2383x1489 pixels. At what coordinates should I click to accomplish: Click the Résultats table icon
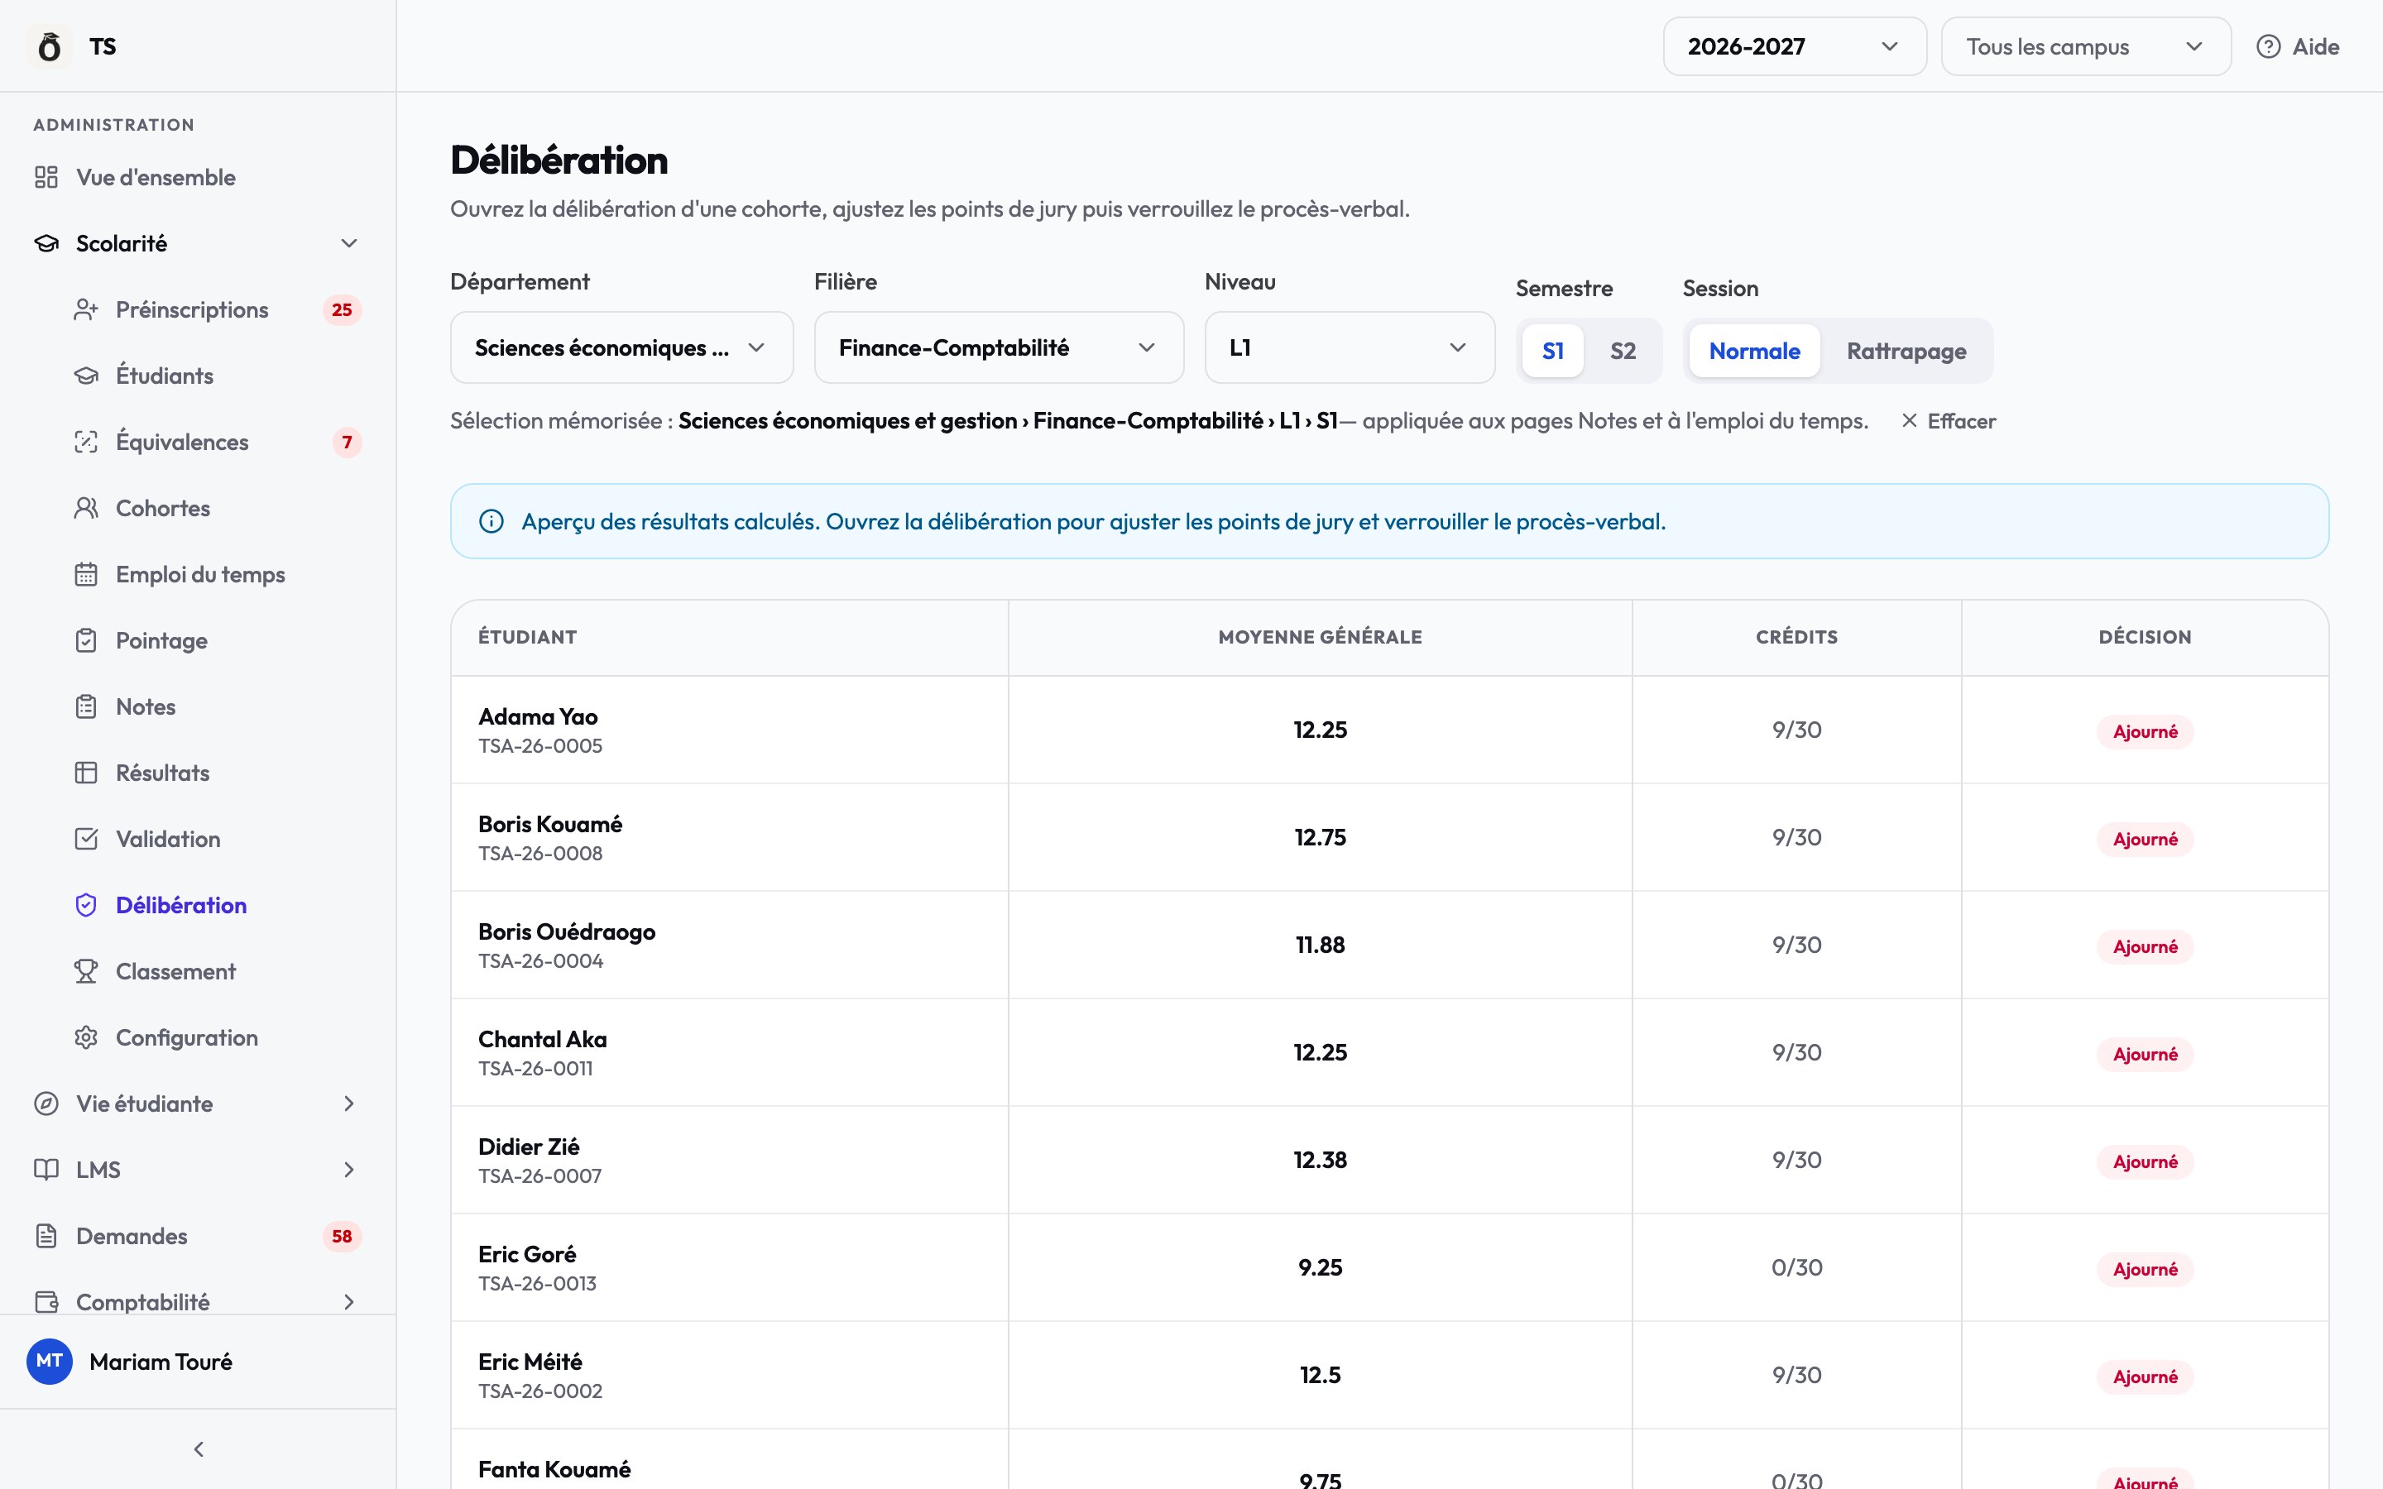click(x=86, y=773)
